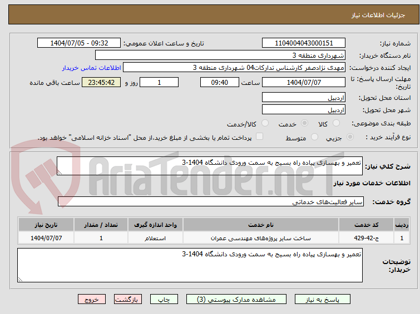Click the شرح کلی نیاز text area
Screen dimensions: 420x314
[x=210, y=166]
